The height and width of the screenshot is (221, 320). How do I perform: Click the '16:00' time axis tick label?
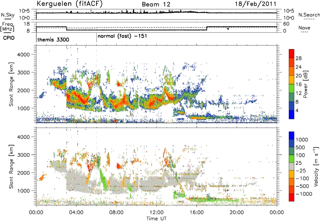[x=196, y=213]
